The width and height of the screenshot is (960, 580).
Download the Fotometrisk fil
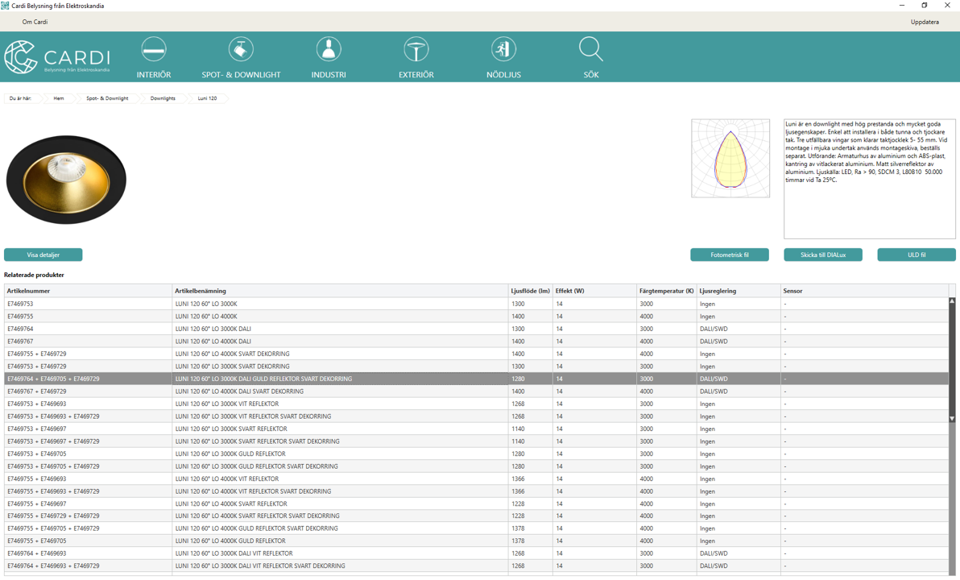tap(729, 255)
